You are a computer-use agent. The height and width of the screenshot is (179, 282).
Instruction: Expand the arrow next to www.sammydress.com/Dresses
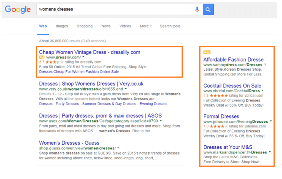(265, 64)
